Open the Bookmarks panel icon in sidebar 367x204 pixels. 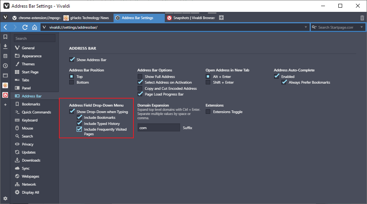tap(5, 37)
